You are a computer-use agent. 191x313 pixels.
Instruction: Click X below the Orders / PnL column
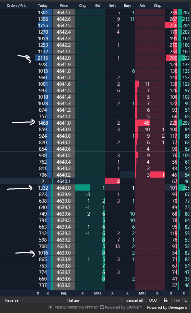click(x=38, y=293)
